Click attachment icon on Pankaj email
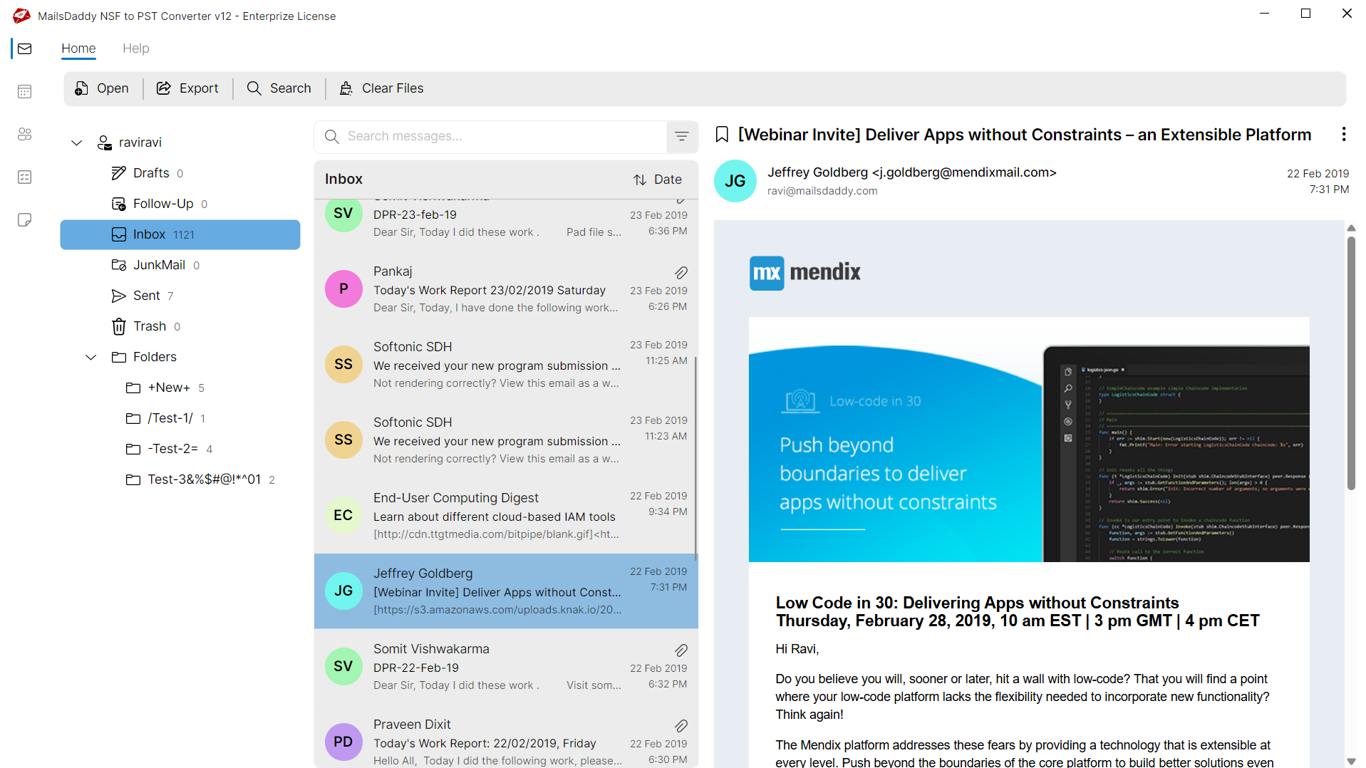Image resolution: width=1366 pixels, height=768 pixels. [x=681, y=273]
